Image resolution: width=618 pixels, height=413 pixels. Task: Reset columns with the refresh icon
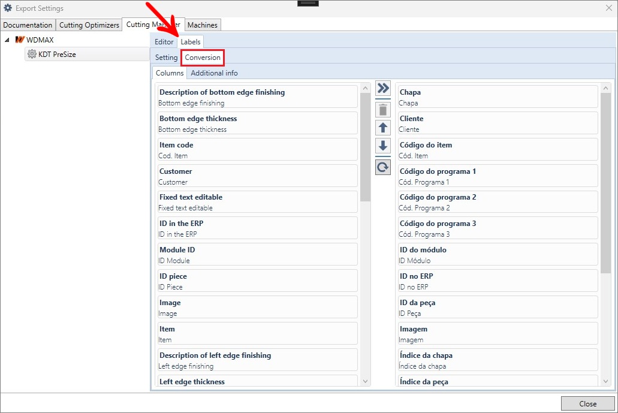coord(382,167)
